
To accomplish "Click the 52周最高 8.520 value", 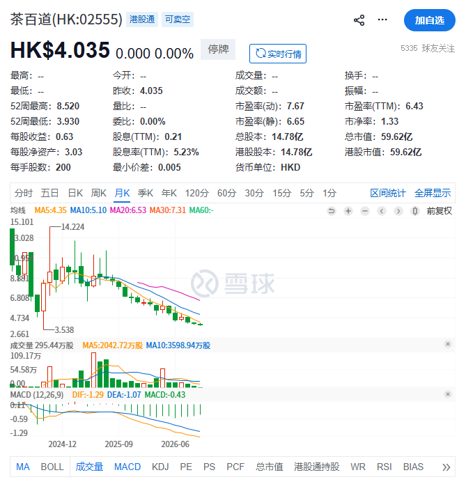I will (68, 106).
